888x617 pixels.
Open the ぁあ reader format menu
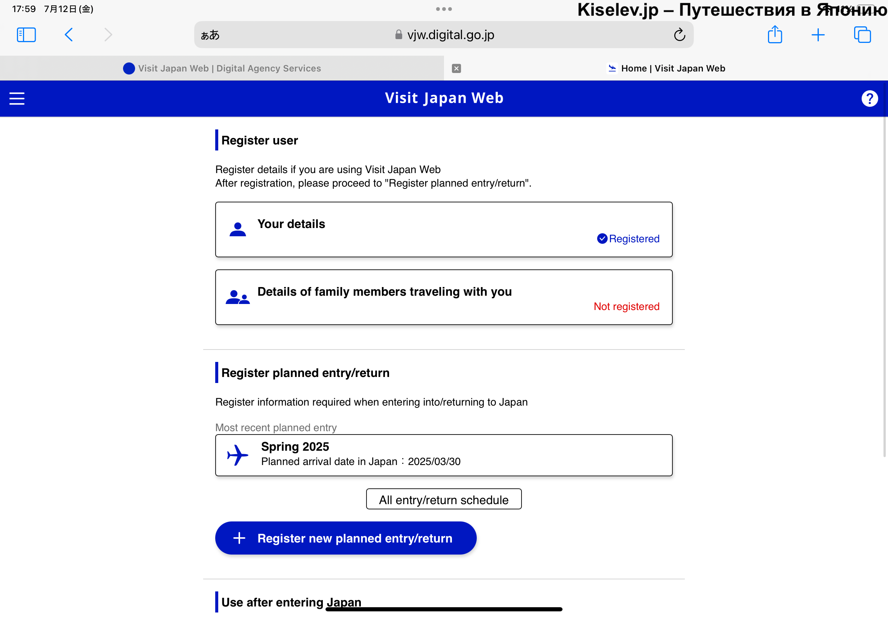(x=210, y=35)
